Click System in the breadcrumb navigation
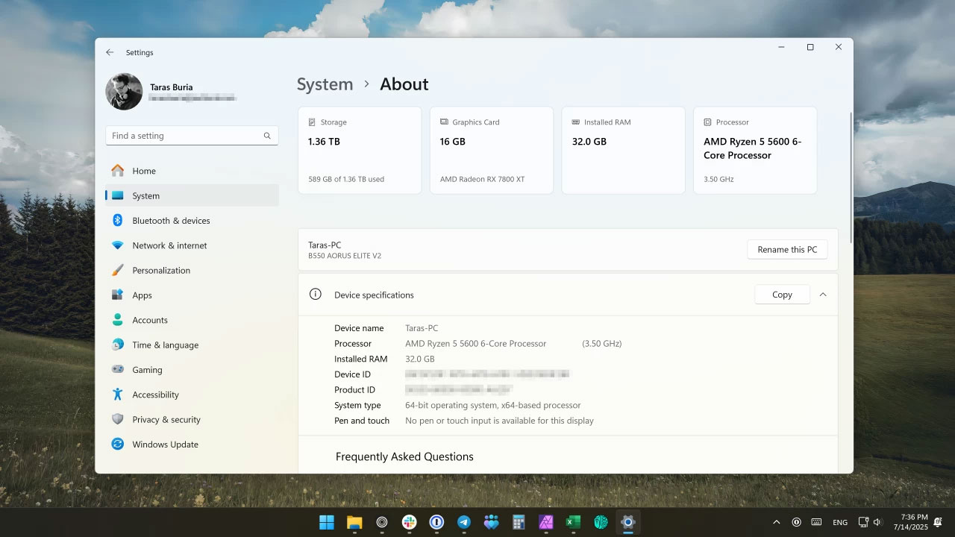Screen dimensions: 955x537 pyautogui.click(x=325, y=84)
